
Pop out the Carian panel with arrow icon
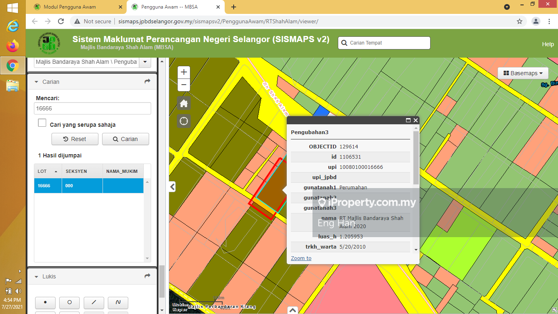click(x=147, y=82)
